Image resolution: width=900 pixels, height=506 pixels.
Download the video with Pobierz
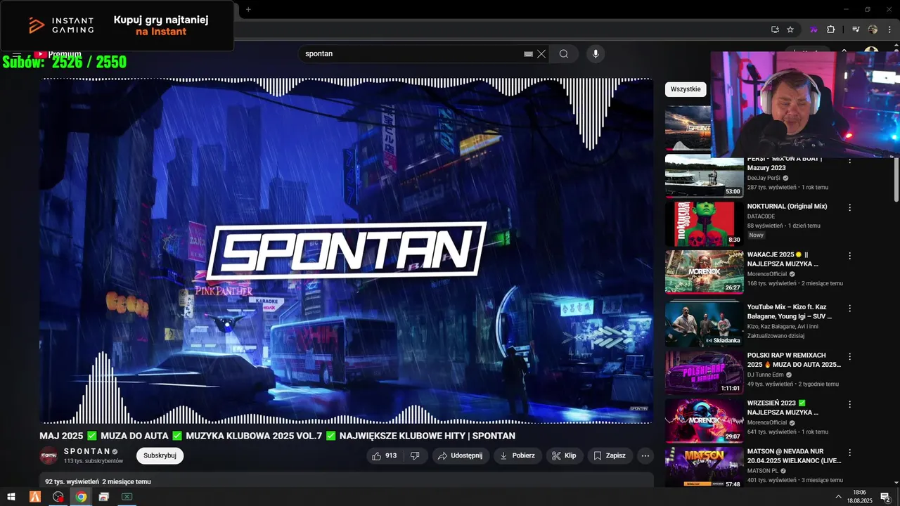pyautogui.click(x=517, y=455)
